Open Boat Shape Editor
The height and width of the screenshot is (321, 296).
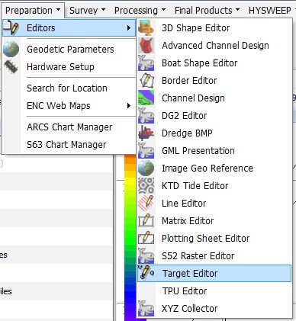(199, 63)
